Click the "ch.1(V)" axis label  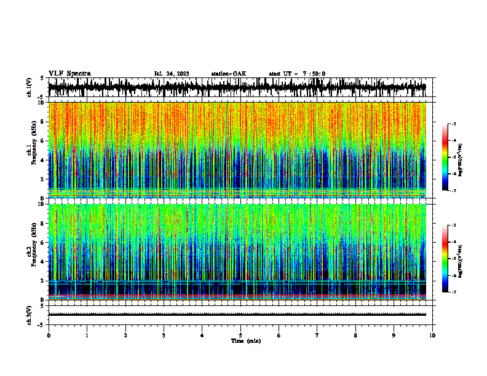pyautogui.click(x=30, y=87)
